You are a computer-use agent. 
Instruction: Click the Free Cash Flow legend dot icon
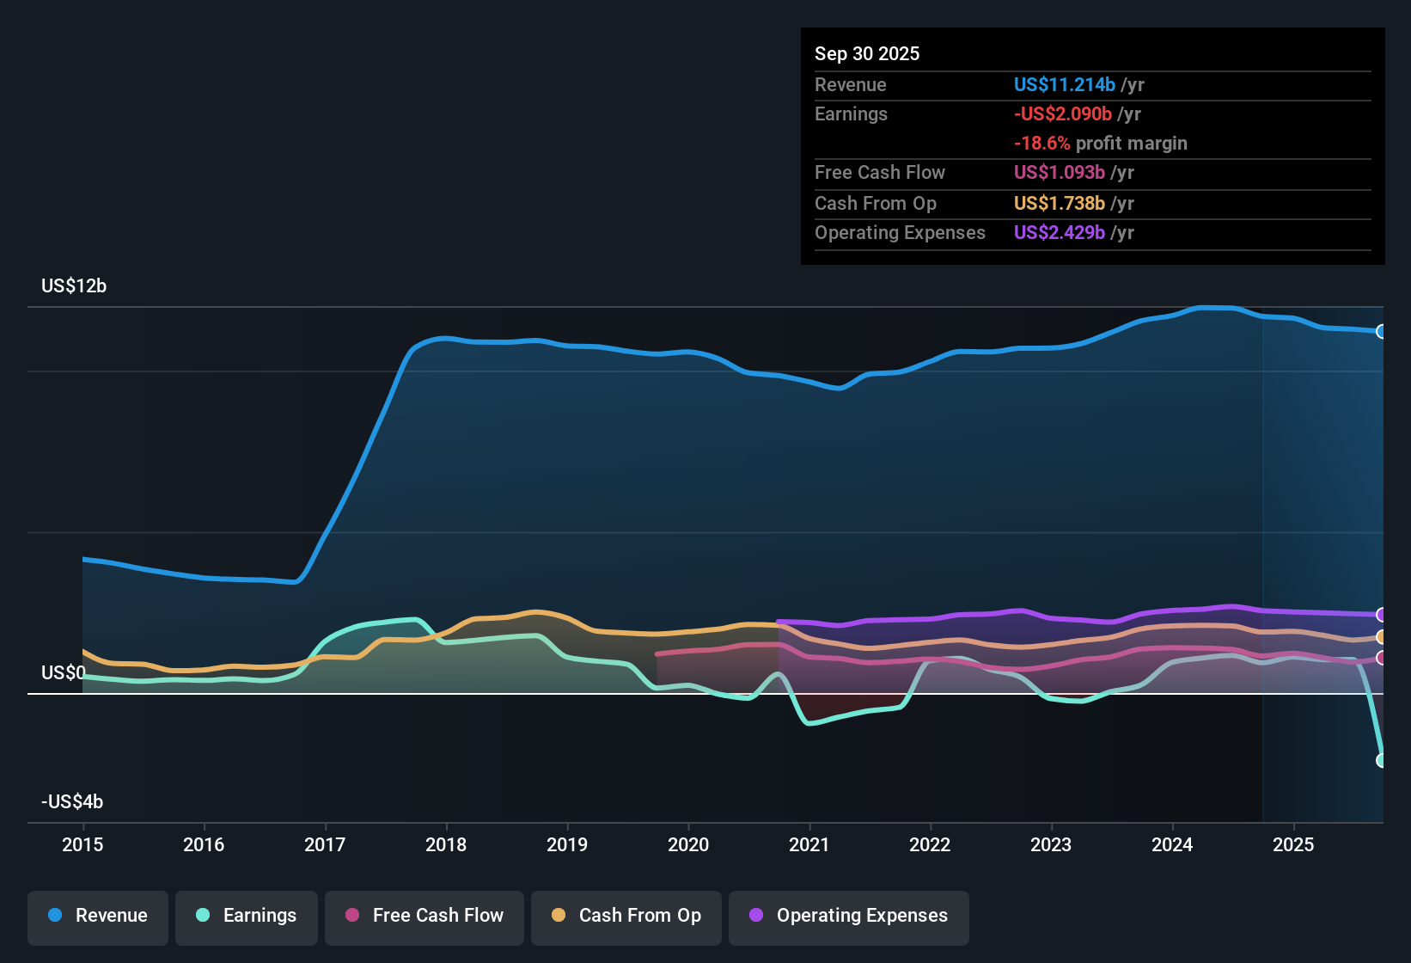[x=351, y=916]
